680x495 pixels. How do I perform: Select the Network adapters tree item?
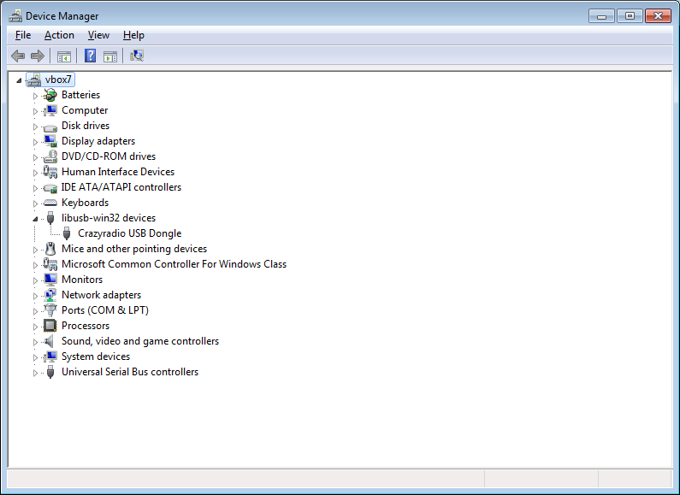point(101,295)
